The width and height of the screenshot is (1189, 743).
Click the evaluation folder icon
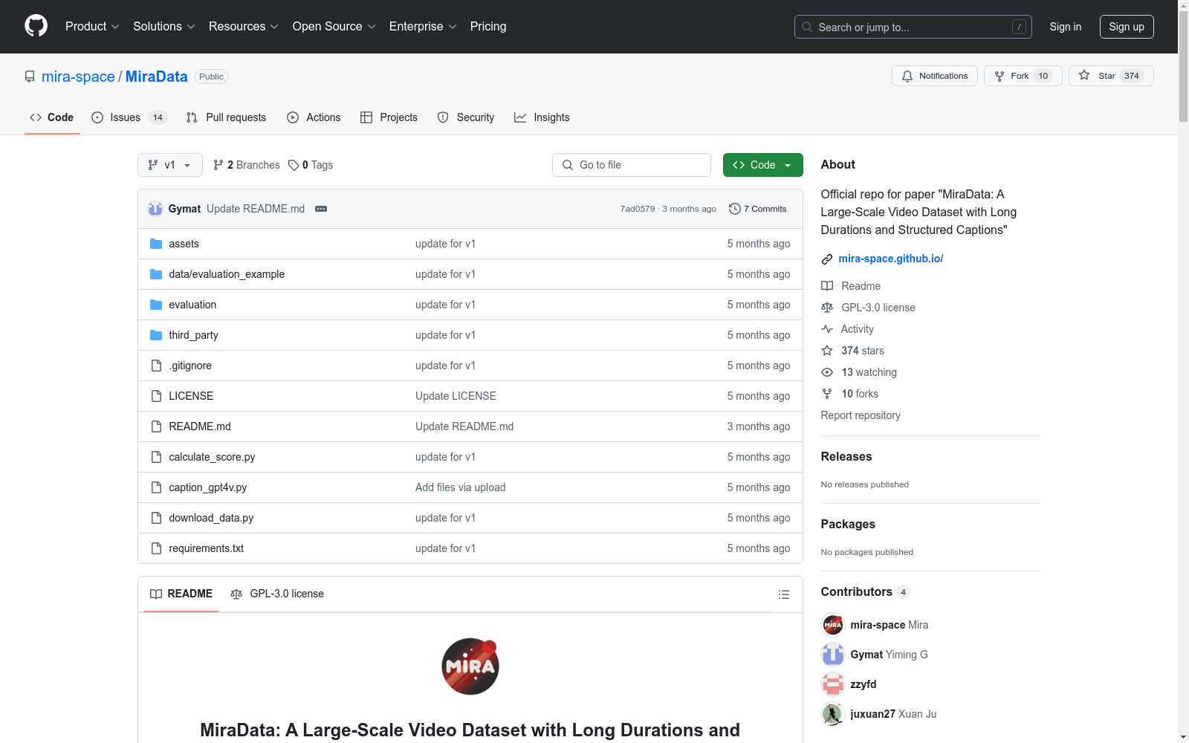point(156,305)
